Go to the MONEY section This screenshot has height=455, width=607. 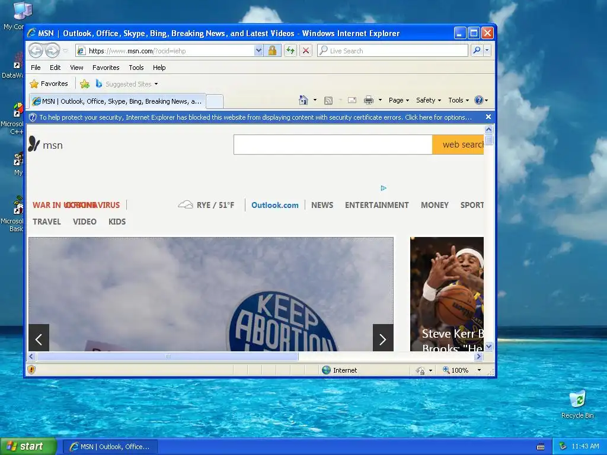click(x=435, y=205)
